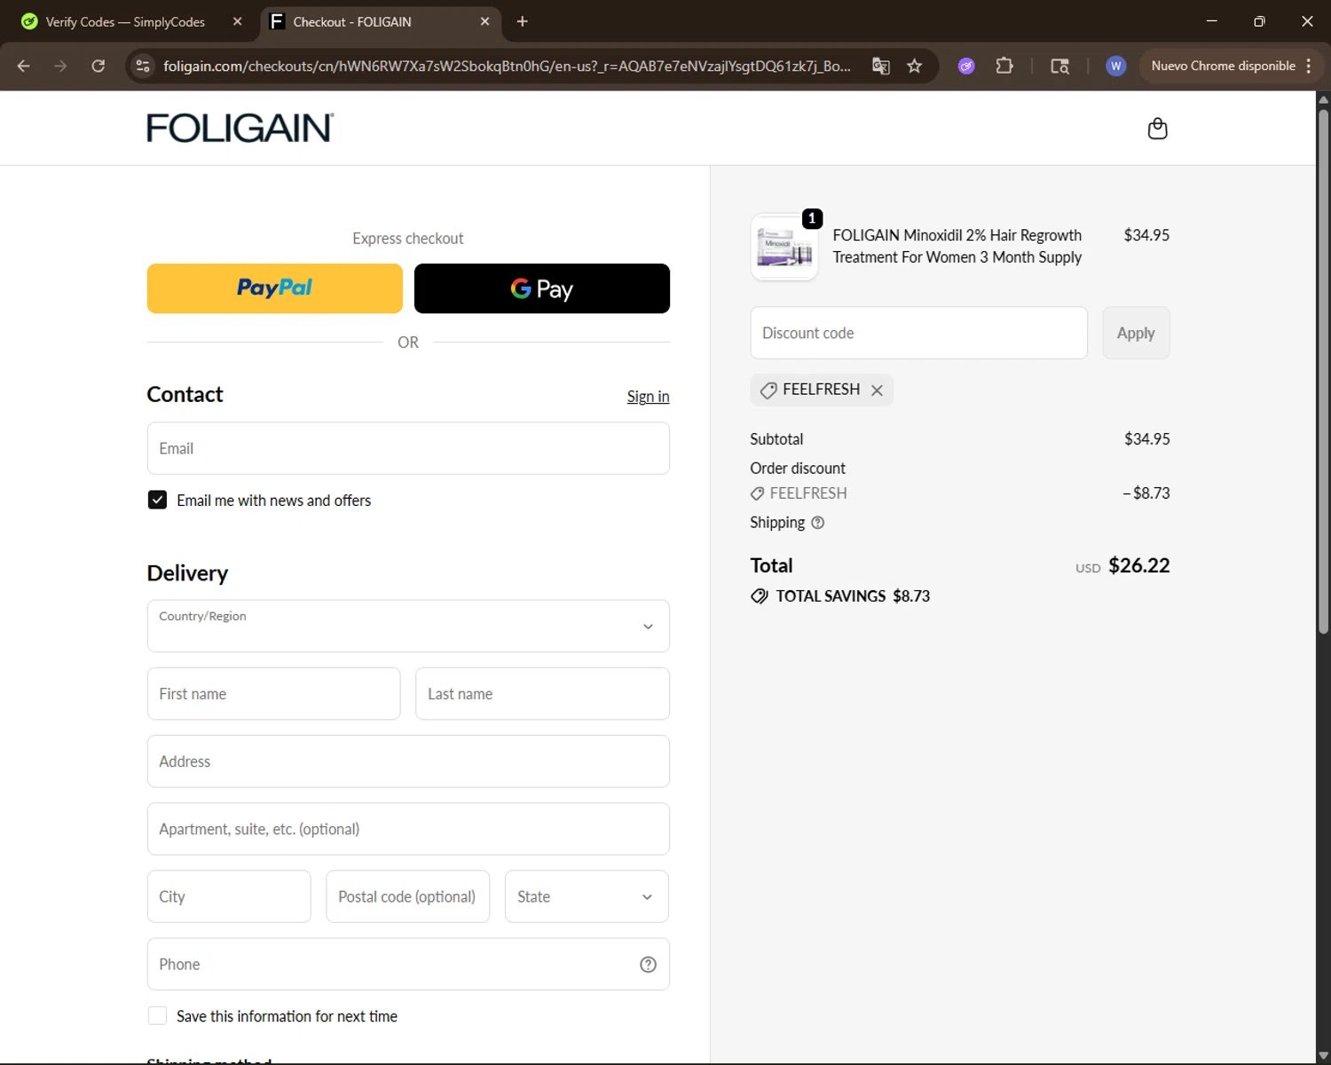Viewport: 1331px width, 1065px height.
Task: Open the Country/Region dropdown
Action: 408,627
